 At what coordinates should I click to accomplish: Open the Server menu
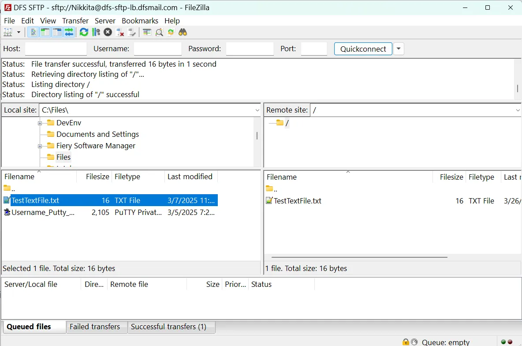coord(105,21)
